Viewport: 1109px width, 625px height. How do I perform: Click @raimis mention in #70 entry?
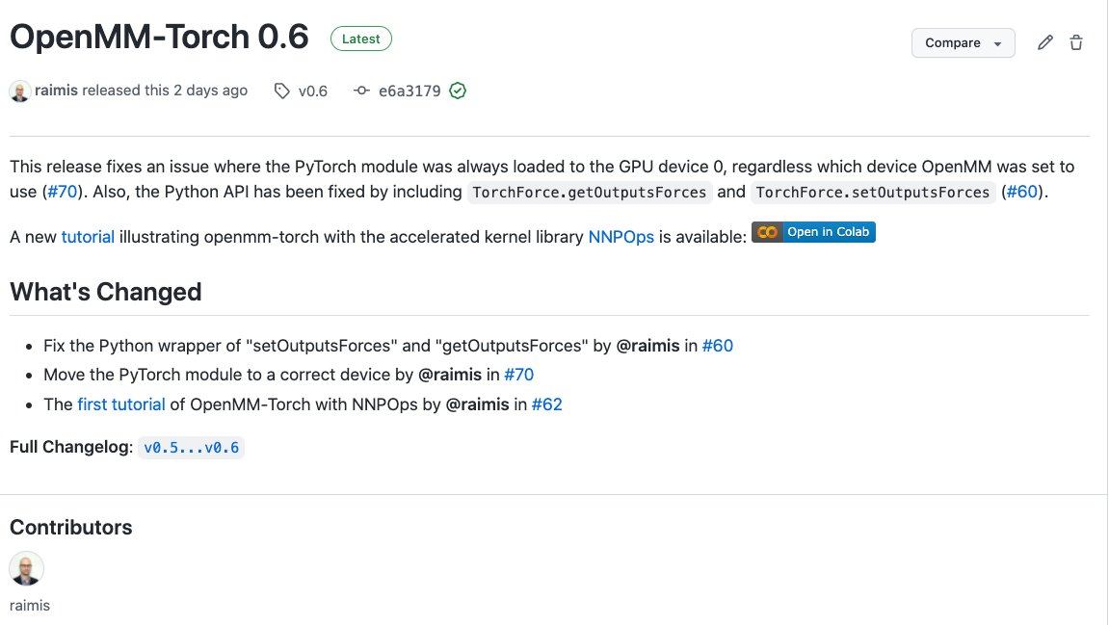450,375
